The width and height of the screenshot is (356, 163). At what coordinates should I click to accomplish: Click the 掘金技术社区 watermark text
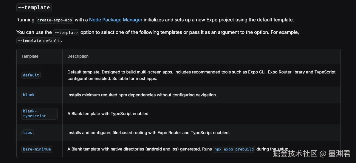(295, 154)
